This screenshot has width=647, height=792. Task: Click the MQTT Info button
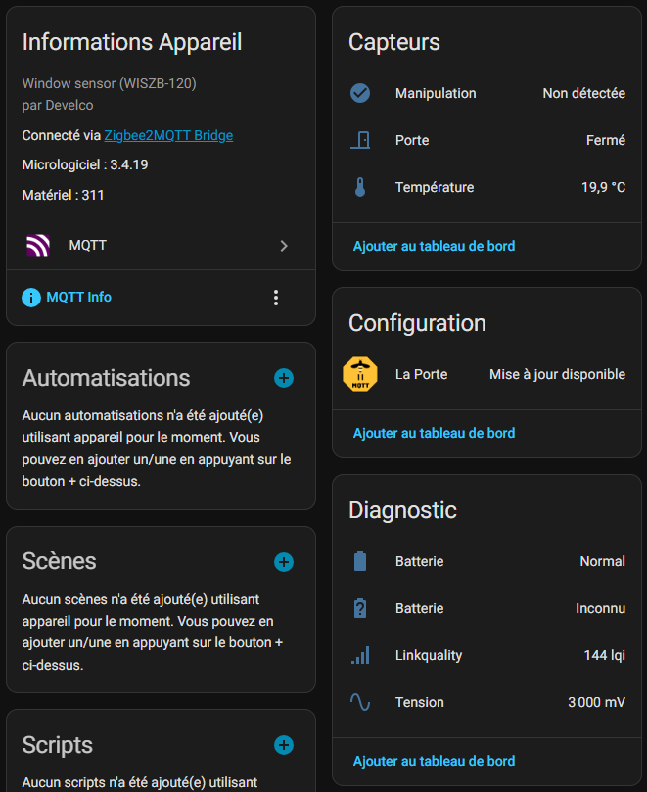tap(68, 297)
